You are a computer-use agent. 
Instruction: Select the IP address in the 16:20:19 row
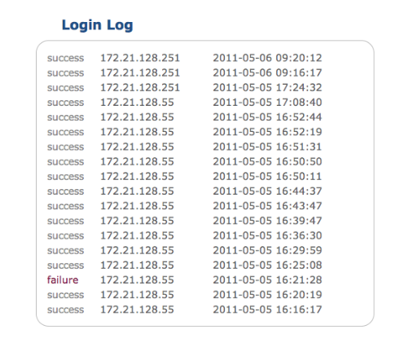click(137, 295)
